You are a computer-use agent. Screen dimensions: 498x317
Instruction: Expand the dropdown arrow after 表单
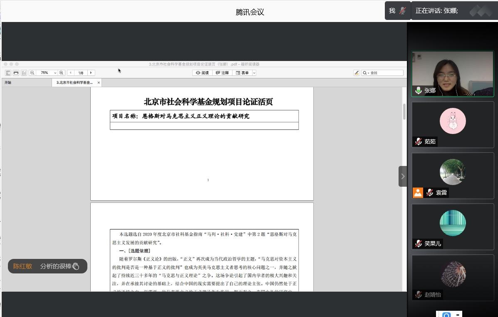254,73
